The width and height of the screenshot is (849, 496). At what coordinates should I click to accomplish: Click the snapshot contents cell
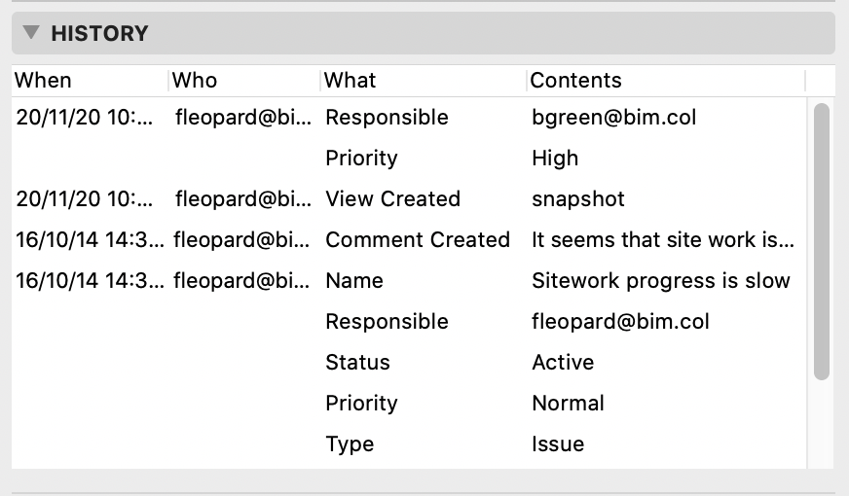click(x=578, y=199)
